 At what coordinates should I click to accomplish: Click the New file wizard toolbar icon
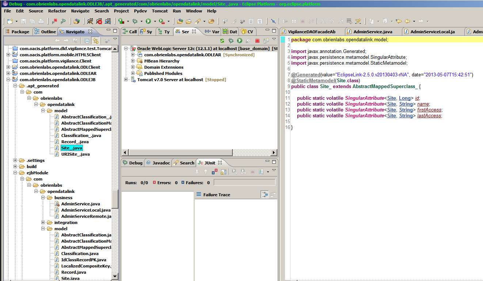click(9, 21)
